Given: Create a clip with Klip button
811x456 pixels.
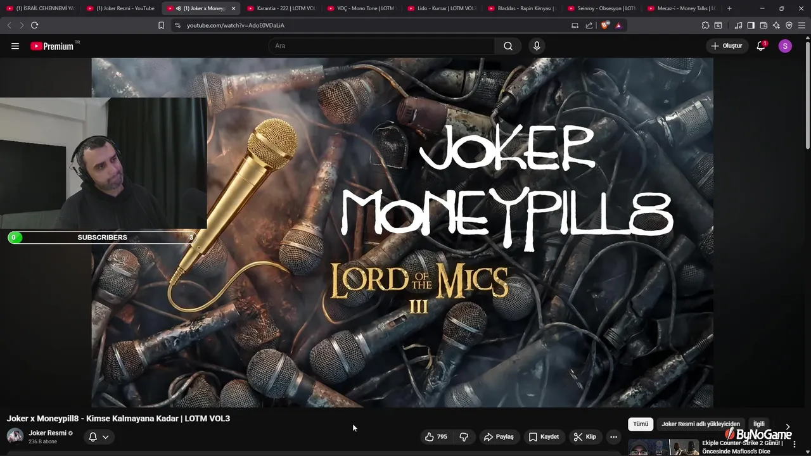Looking at the screenshot, I should (x=585, y=436).
